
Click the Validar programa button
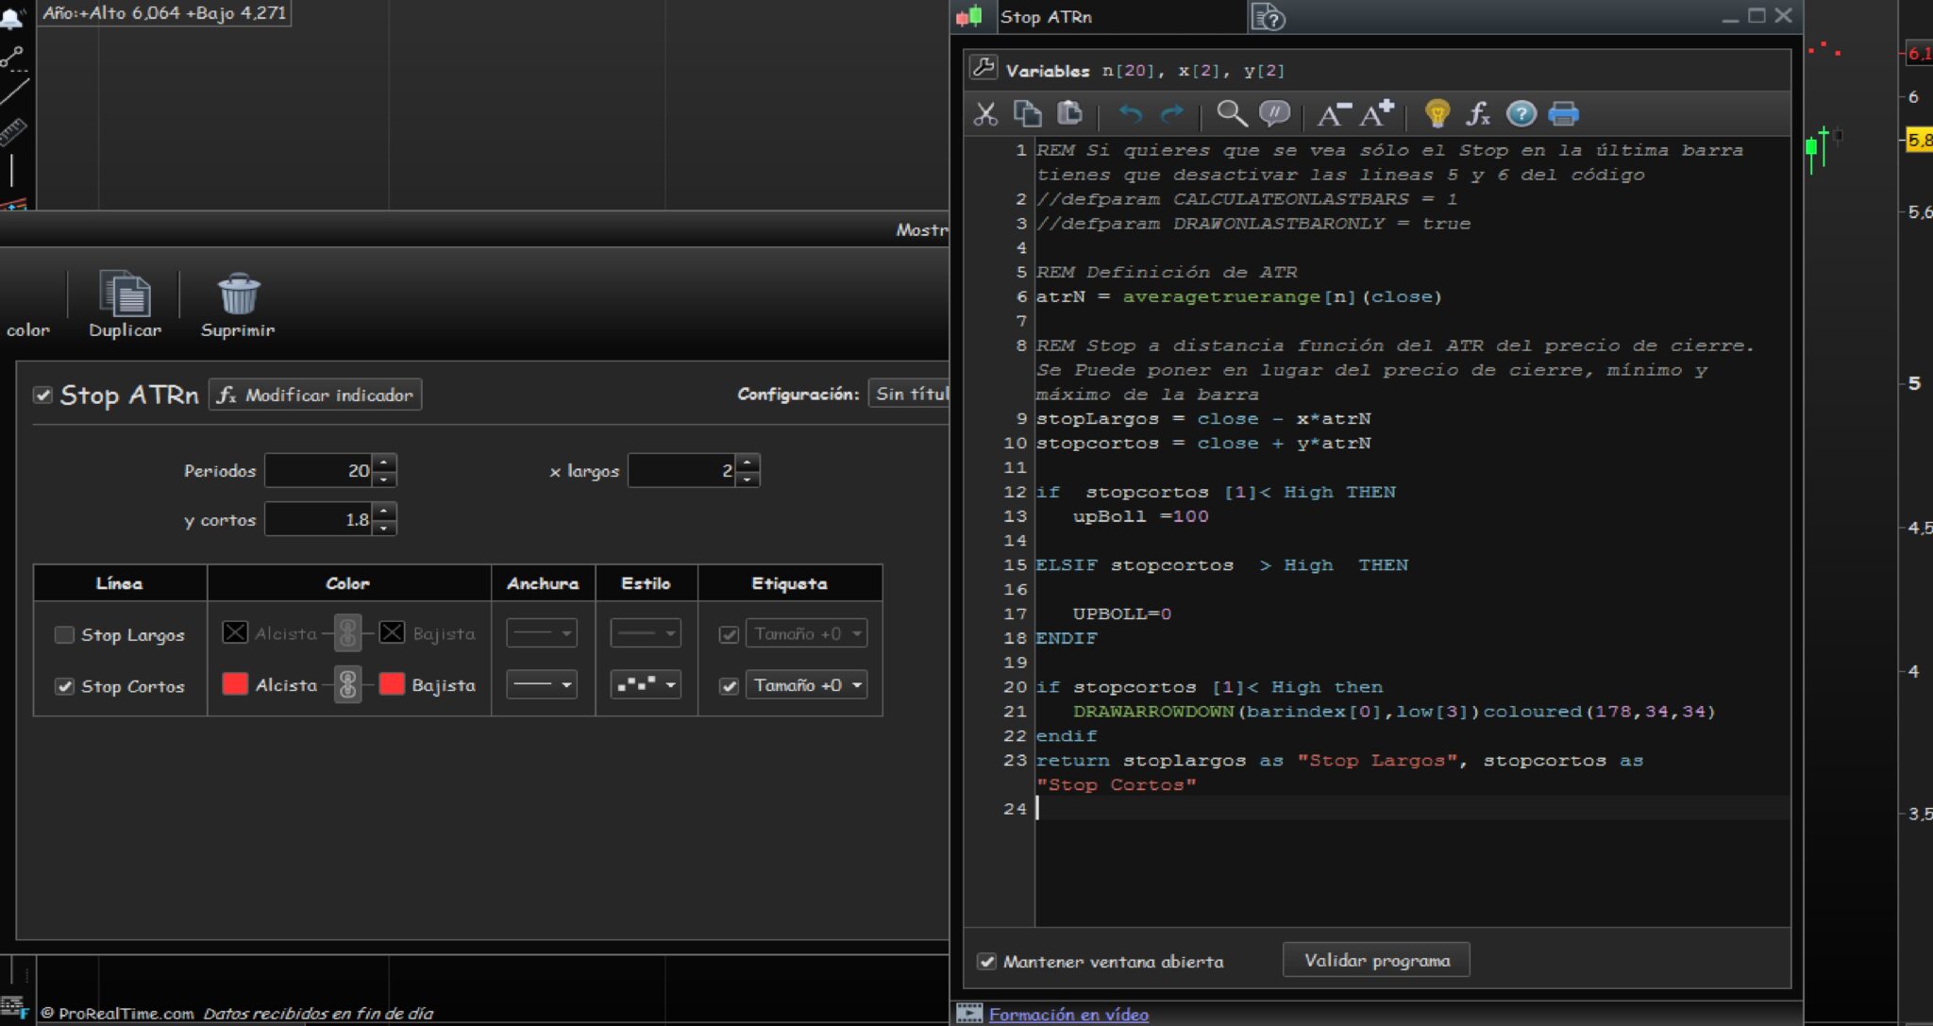[1375, 960]
